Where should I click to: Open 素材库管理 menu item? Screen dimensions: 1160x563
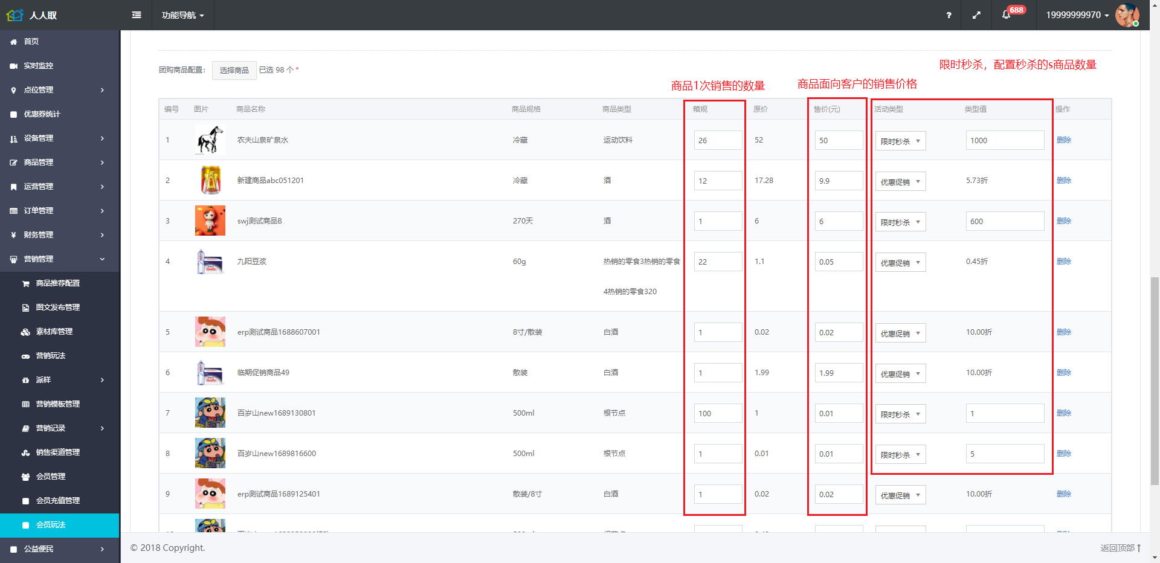click(59, 332)
